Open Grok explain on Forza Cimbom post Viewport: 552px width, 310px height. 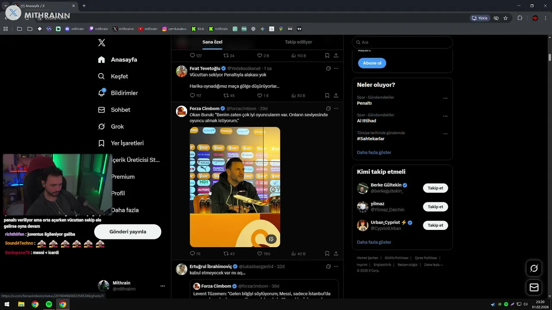click(328, 108)
